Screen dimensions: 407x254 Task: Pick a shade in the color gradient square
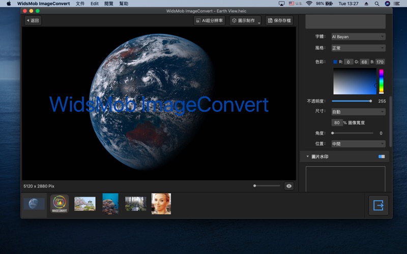tap(355, 81)
